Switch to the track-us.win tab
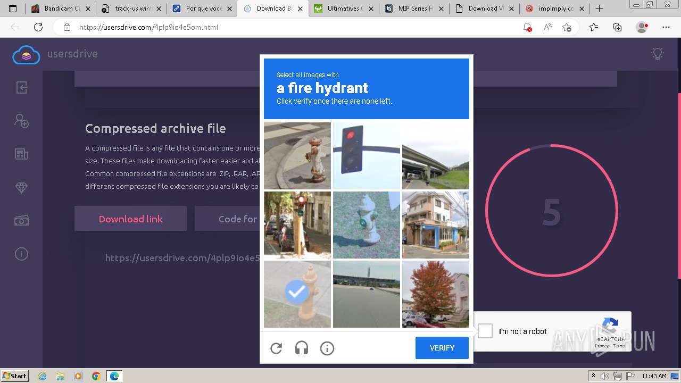Viewport: 681px width, 383px height. point(131,9)
